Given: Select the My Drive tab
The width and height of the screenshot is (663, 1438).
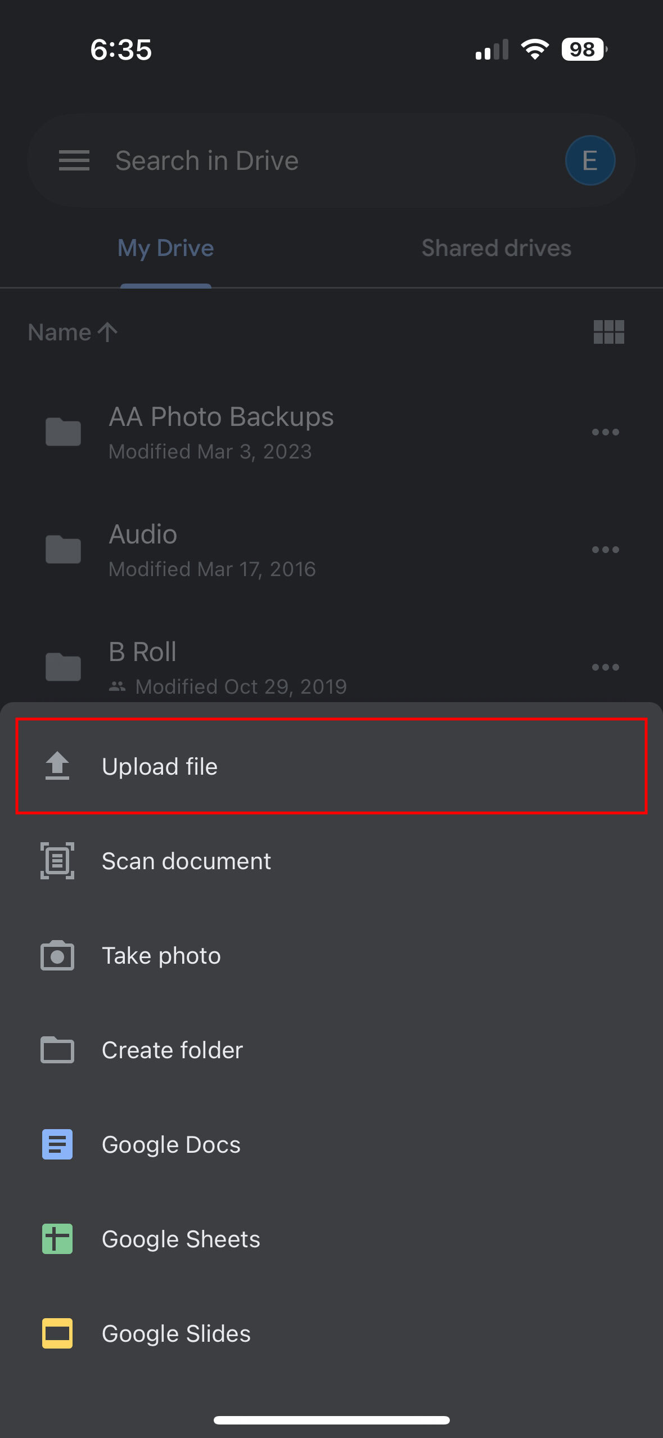Looking at the screenshot, I should (165, 248).
